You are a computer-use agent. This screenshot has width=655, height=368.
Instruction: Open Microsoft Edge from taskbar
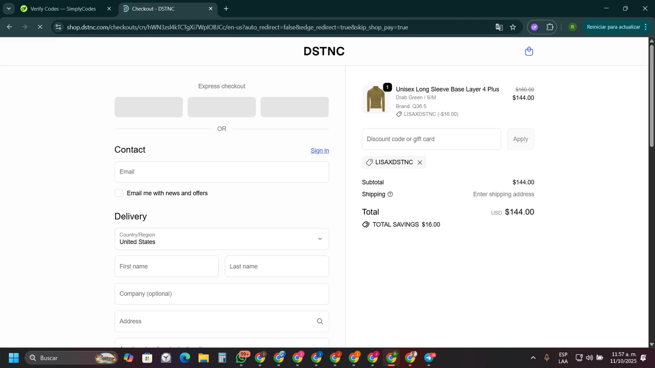point(185,358)
